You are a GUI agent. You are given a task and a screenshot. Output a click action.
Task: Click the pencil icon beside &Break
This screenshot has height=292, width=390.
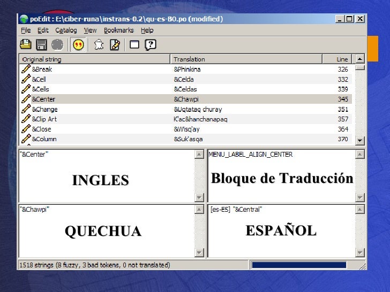click(26, 69)
